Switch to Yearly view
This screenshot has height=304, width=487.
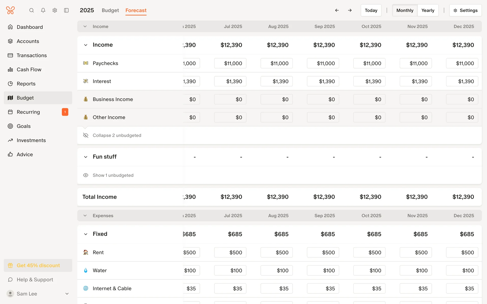[428, 10]
